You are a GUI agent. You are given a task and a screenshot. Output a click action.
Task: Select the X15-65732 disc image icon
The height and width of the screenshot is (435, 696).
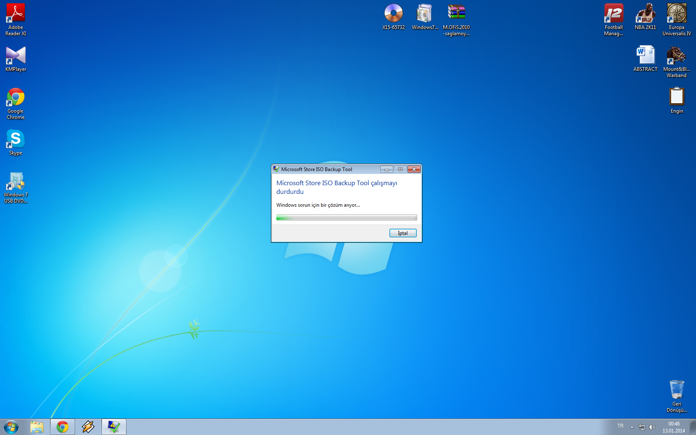tap(394, 17)
